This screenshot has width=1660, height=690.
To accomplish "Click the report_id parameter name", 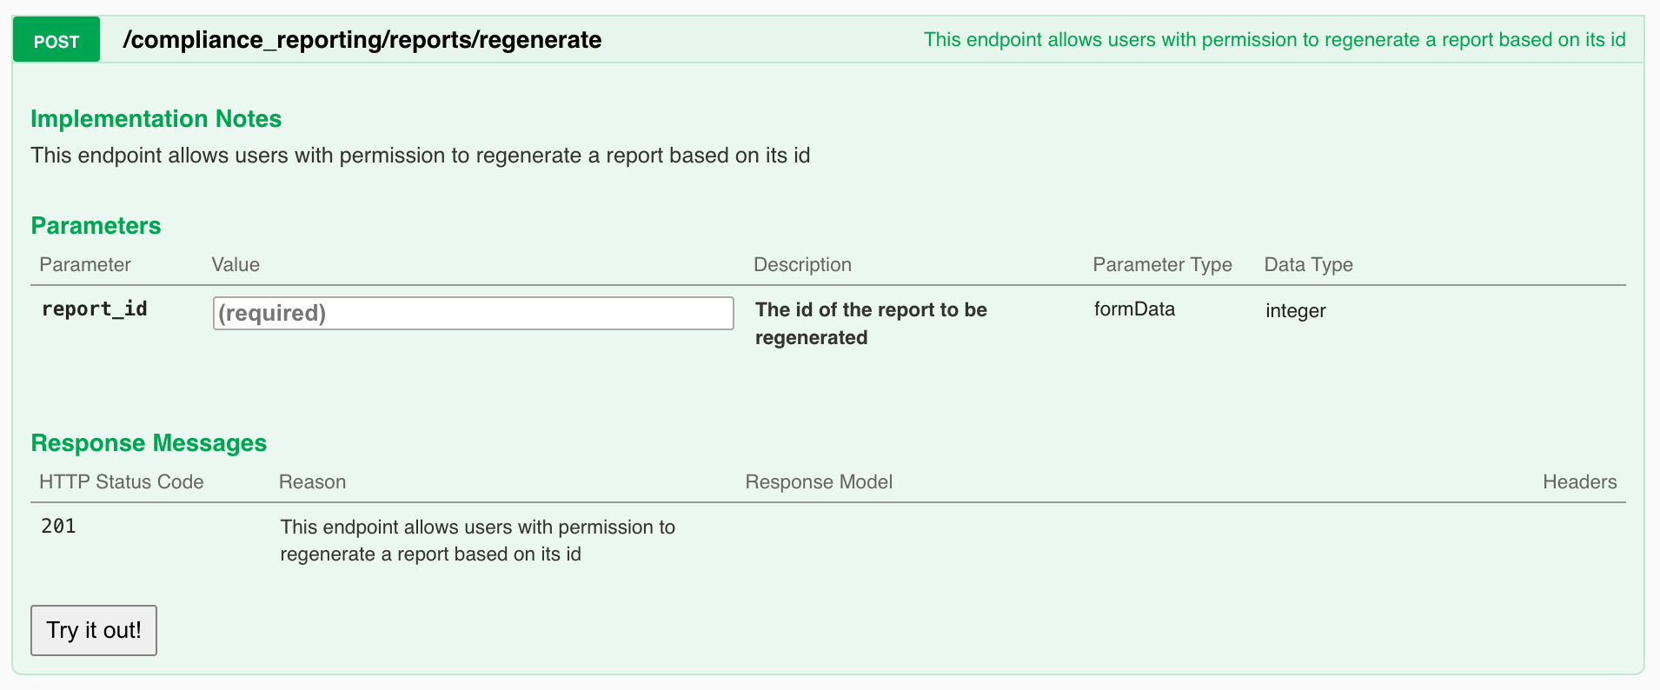I will tap(94, 309).
